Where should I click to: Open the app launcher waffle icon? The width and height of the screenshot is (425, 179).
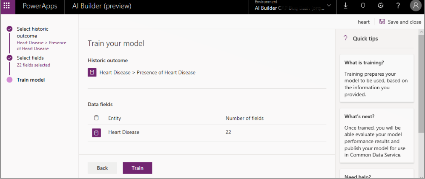coord(7,6)
